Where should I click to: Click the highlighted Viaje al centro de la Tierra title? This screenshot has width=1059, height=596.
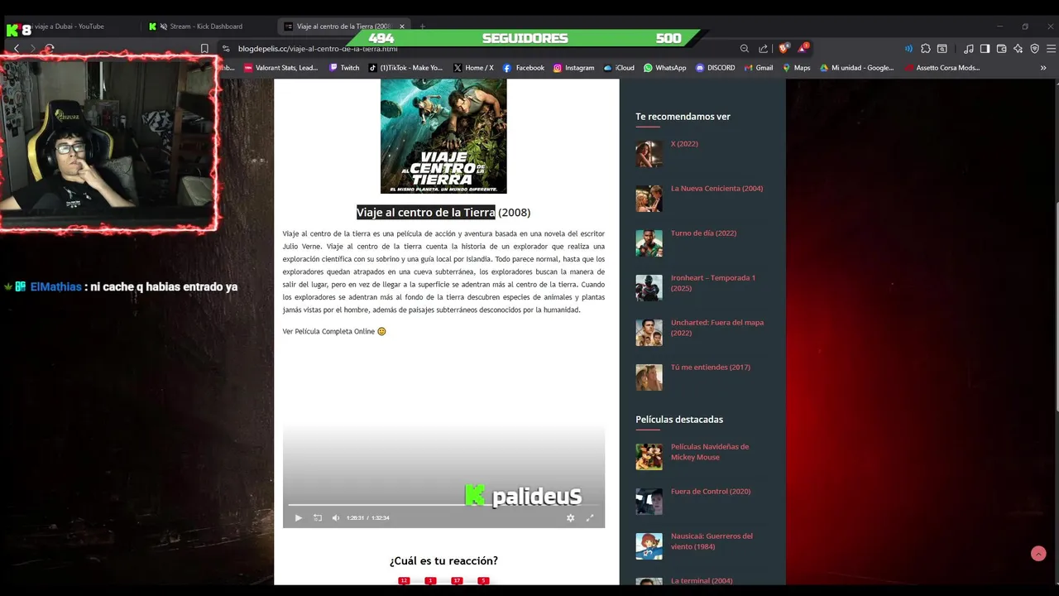click(426, 213)
